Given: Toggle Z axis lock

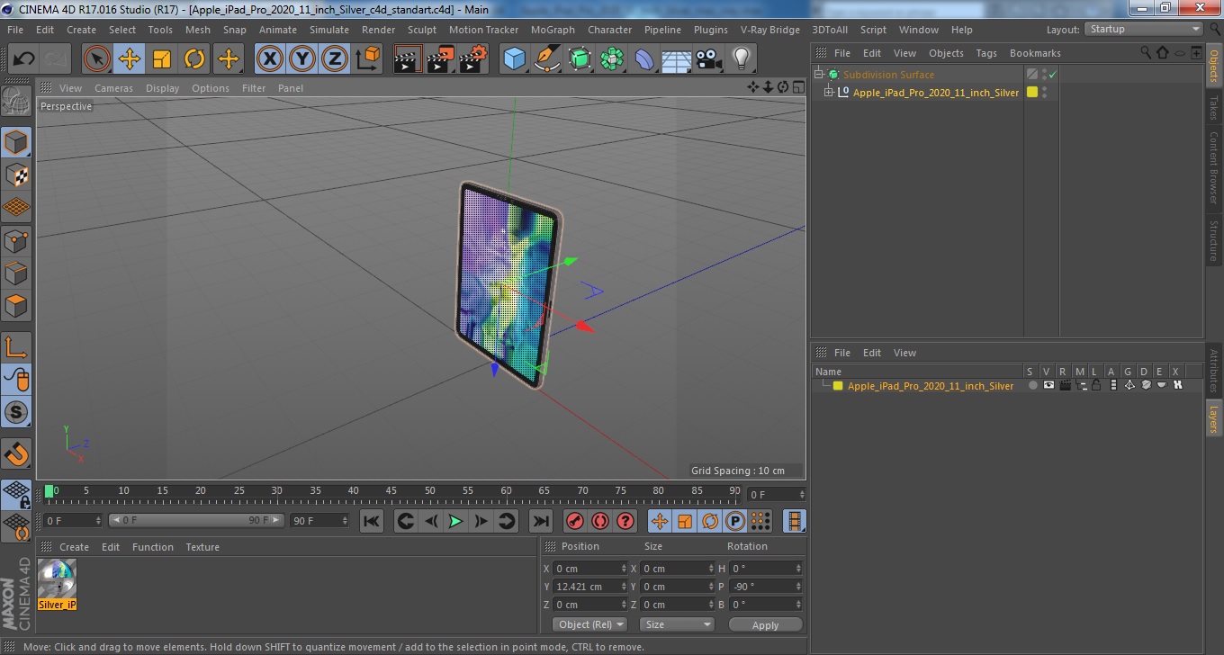Looking at the screenshot, I should pyautogui.click(x=334, y=59).
